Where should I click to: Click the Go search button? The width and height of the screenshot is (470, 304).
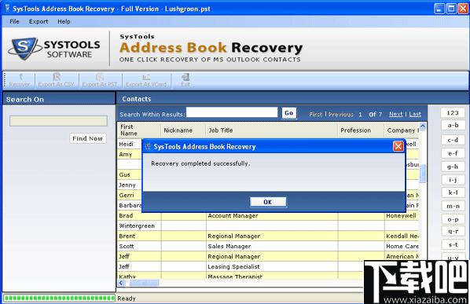tap(289, 113)
